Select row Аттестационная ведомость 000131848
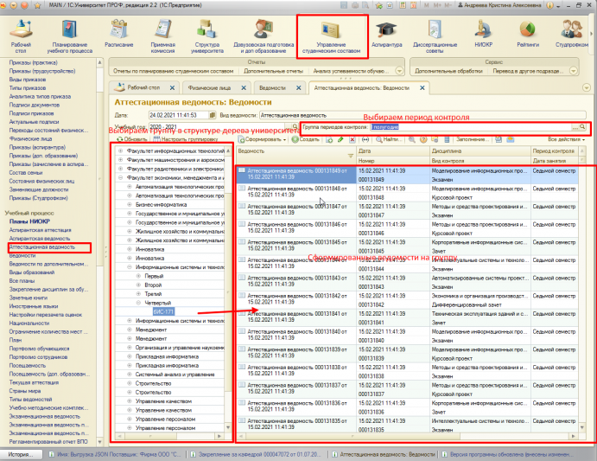This screenshot has width=597, height=461. pos(408,193)
